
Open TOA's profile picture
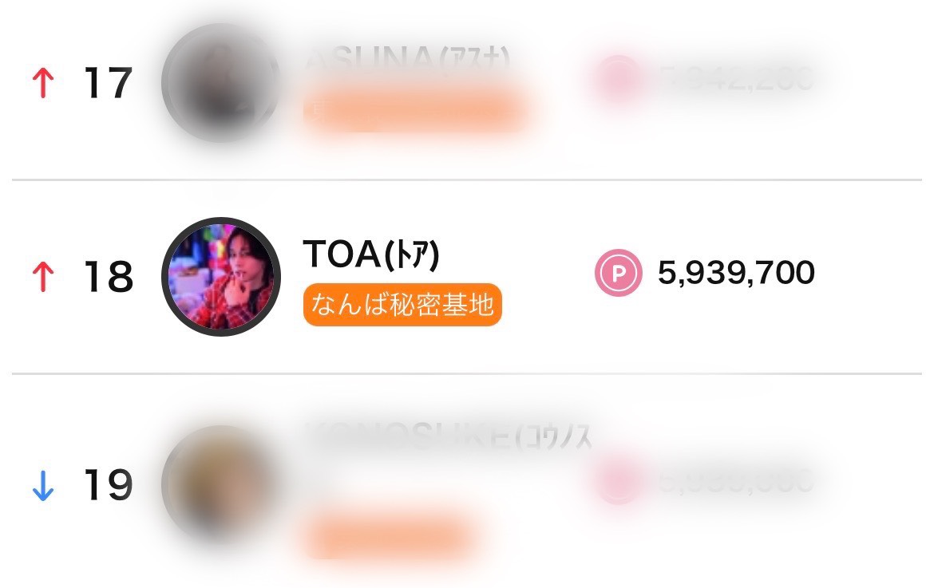tap(221, 277)
